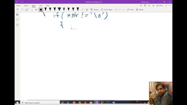187x105 pixels.
Task: Click Ink to Text button
Action: click(120, 10)
